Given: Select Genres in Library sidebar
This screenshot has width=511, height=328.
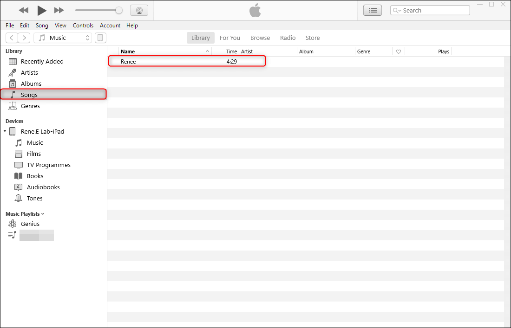Looking at the screenshot, I should click(x=53, y=106).
